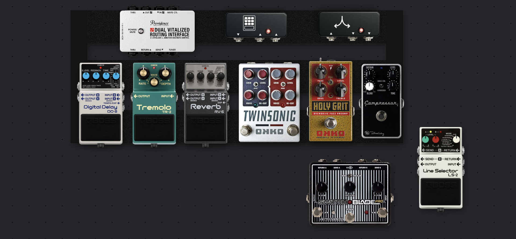Screen dimensions: 516x239
Task: Select the Line Selector LS-2 name label
Action: click(x=440, y=172)
